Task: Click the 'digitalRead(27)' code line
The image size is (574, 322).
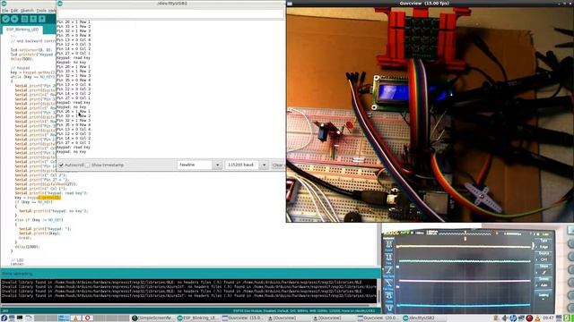Action: point(46,184)
